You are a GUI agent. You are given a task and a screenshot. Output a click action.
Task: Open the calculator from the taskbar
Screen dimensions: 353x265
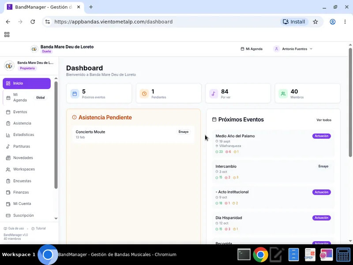[343, 254]
